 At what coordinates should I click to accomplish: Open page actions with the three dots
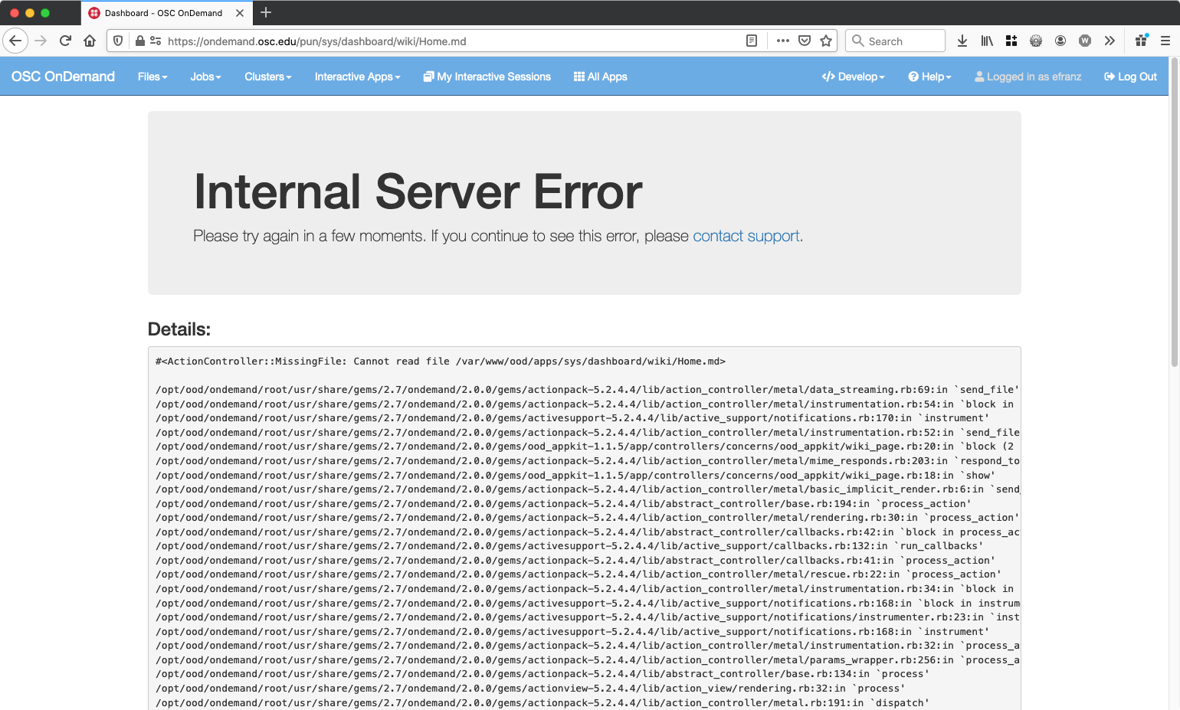(782, 41)
